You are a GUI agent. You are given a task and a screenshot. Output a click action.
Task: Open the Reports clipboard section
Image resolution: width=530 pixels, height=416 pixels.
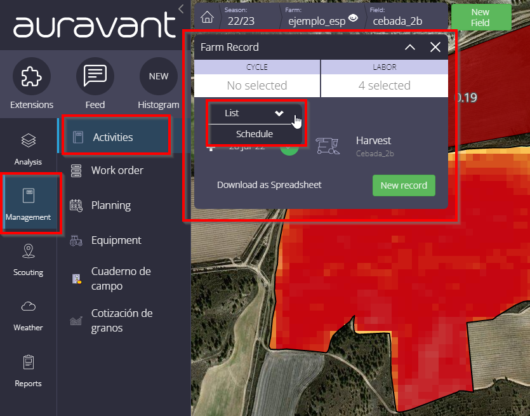coord(29,371)
